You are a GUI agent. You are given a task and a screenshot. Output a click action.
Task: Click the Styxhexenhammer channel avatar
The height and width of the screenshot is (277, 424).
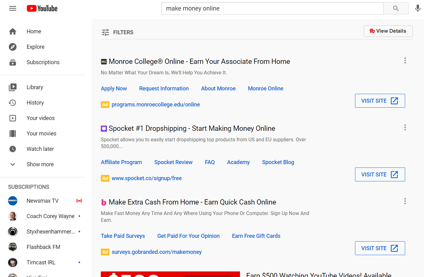(13, 232)
